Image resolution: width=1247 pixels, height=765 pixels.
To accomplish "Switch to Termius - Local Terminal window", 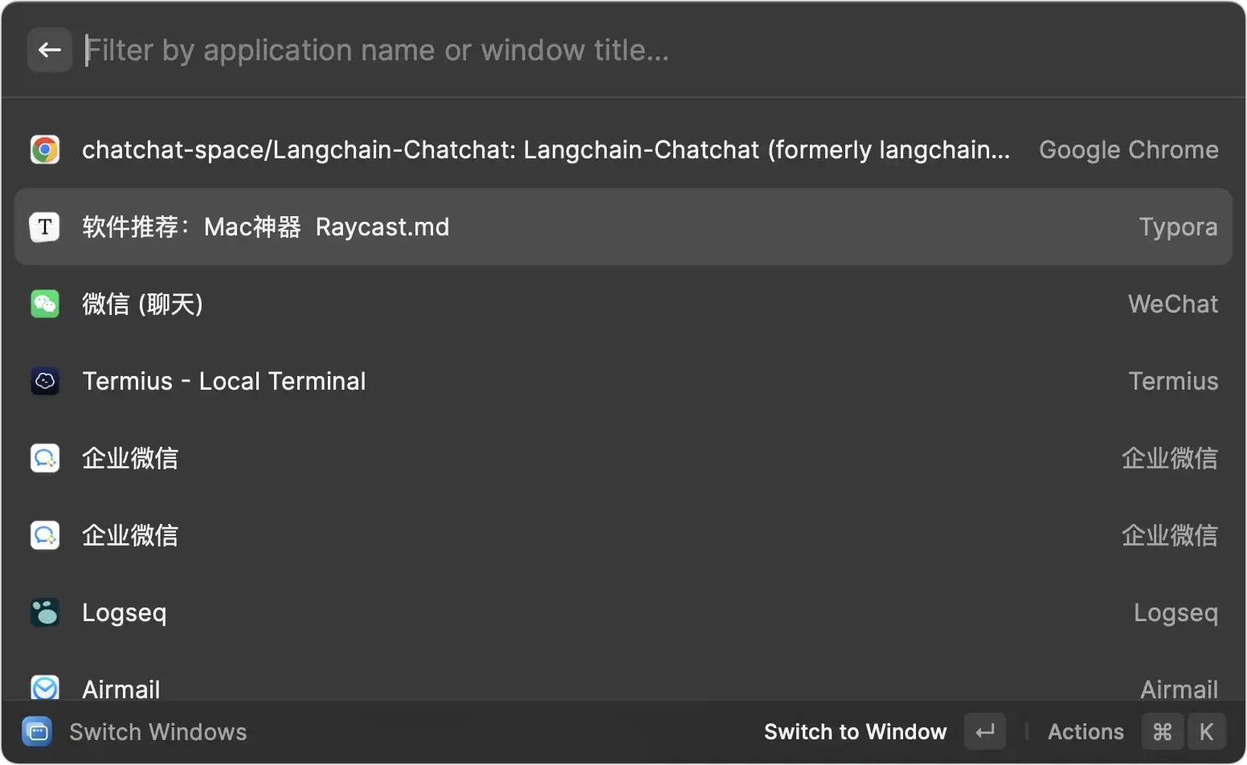I will (623, 381).
